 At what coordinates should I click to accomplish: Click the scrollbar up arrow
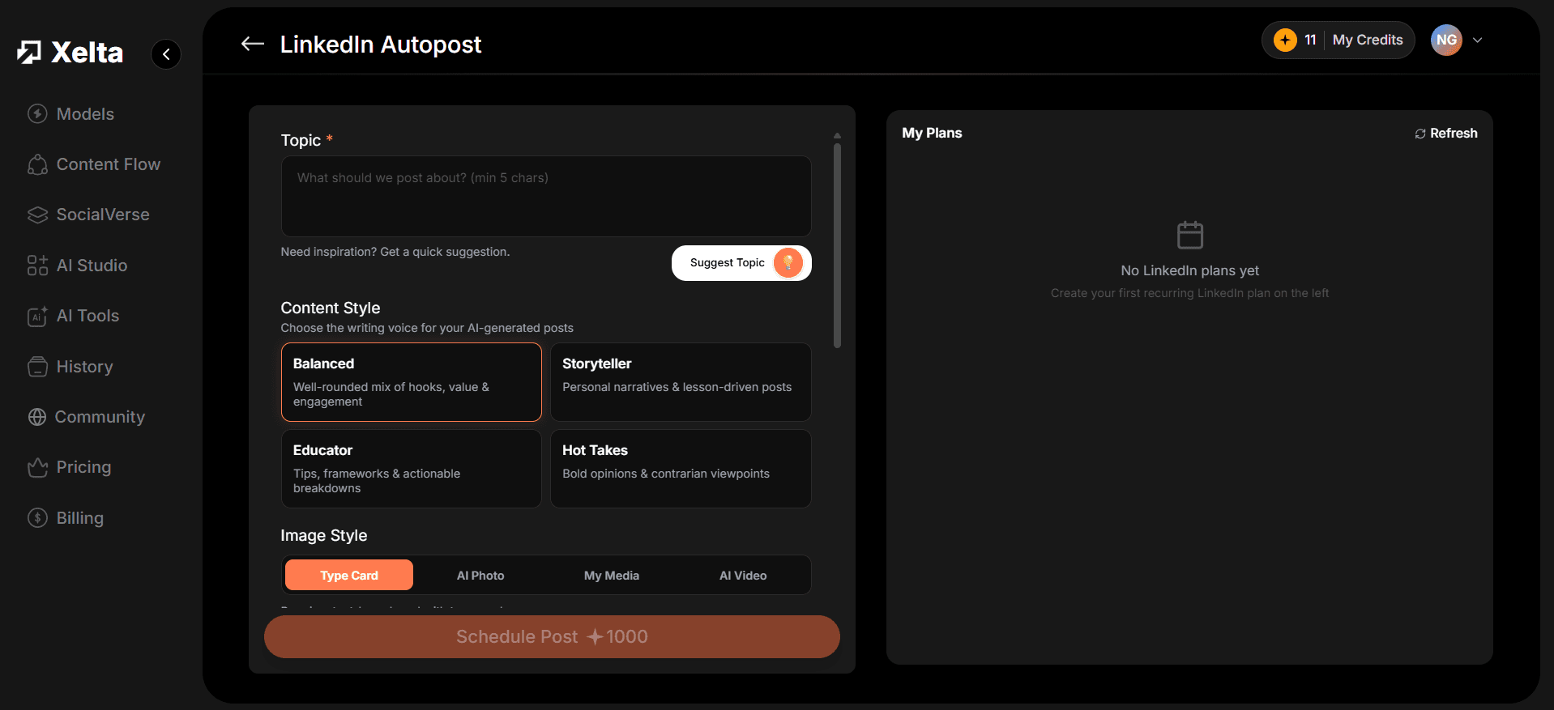(837, 135)
